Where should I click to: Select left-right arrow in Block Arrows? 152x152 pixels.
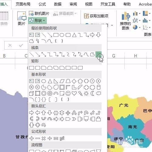56,113
